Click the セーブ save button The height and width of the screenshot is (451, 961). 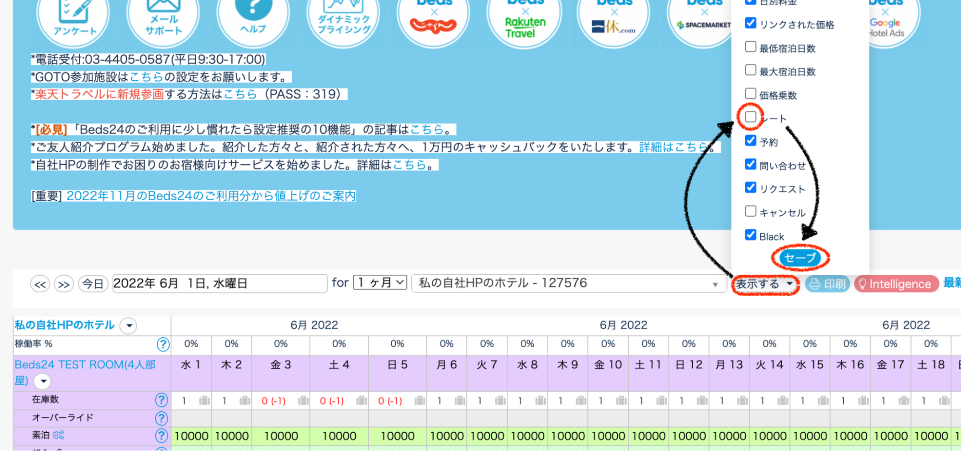click(800, 258)
